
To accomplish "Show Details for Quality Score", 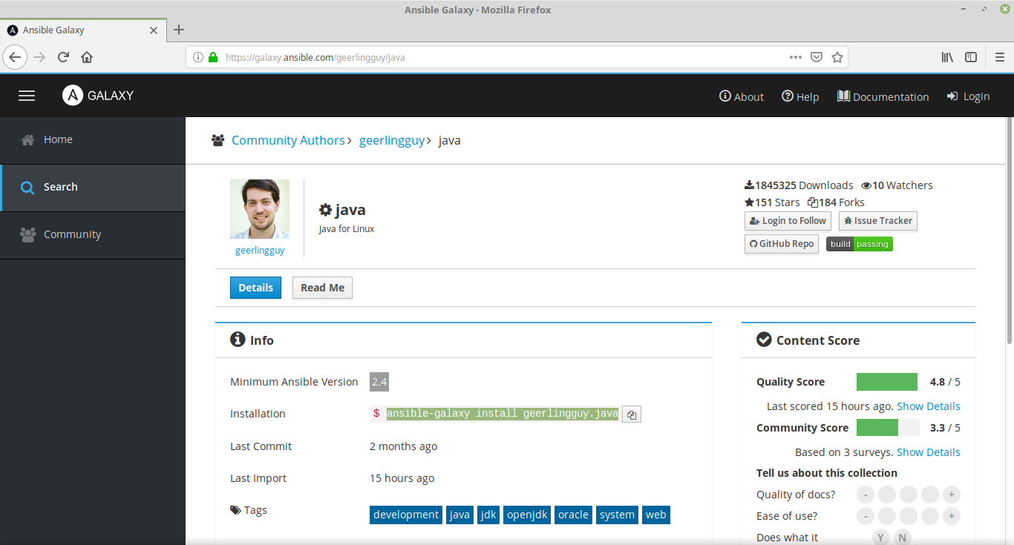I will pos(928,406).
